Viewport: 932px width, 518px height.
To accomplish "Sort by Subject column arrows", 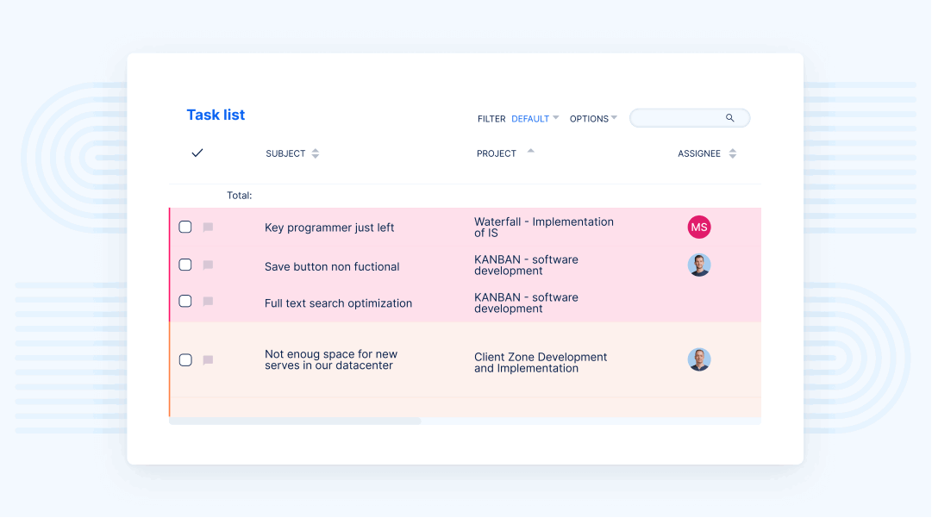I will (316, 153).
